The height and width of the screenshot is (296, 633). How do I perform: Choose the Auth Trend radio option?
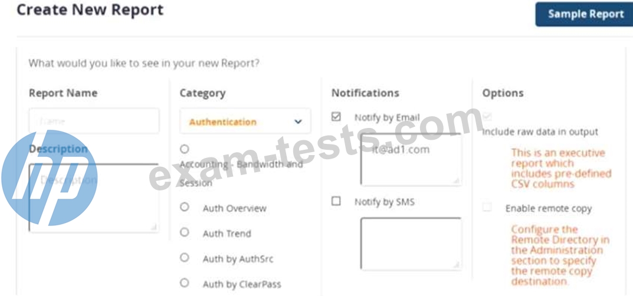[x=185, y=232]
